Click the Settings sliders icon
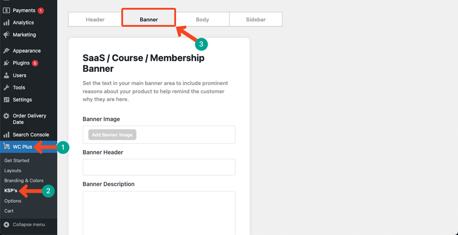 (7, 100)
